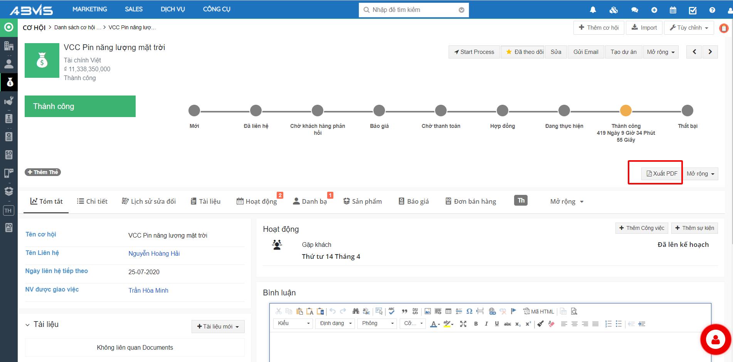Click the 'Xuất PDF' button
This screenshot has width=733, height=362.
coord(661,174)
